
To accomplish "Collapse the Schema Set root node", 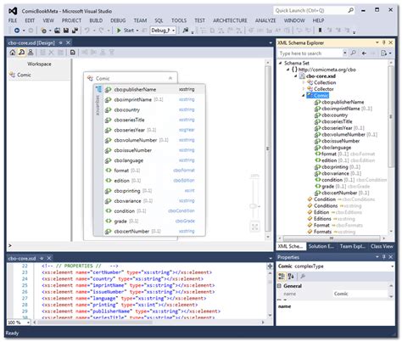I will [x=281, y=63].
